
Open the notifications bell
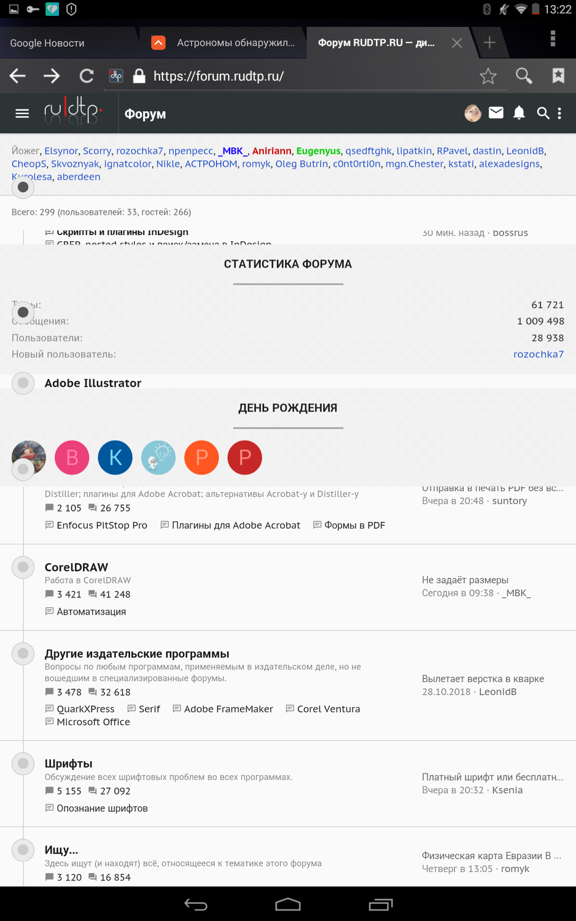coord(520,113)
